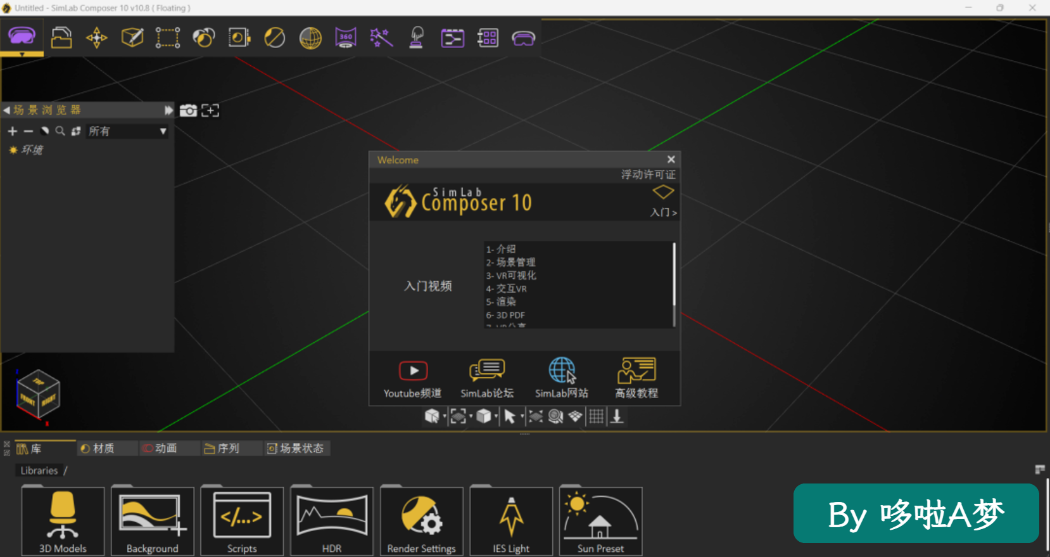Click the Libraries breadcrumb
Image resolution: width=1050 pixels, height=557 pixels.
[39, 471]
